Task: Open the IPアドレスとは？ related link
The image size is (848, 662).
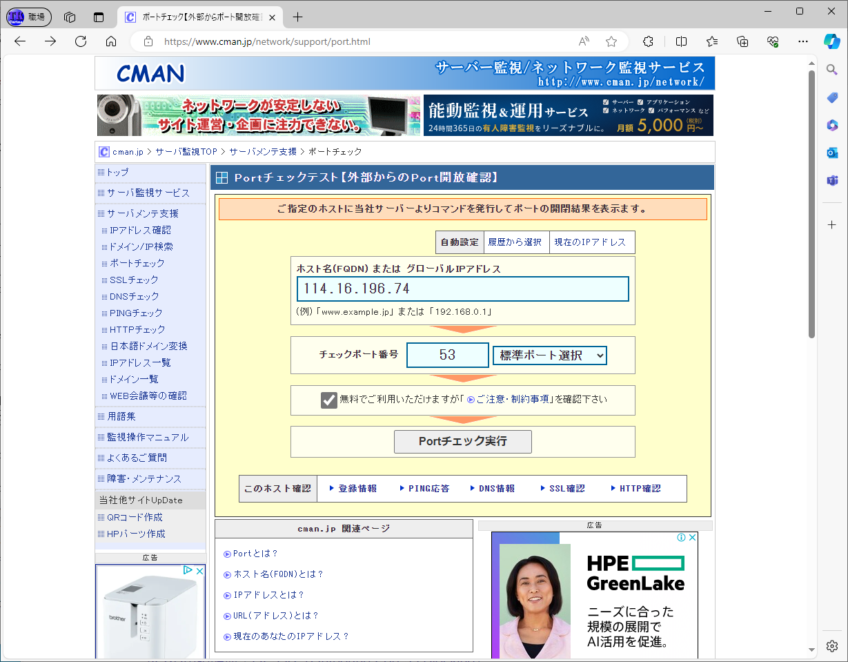Action: coord(268,595)
